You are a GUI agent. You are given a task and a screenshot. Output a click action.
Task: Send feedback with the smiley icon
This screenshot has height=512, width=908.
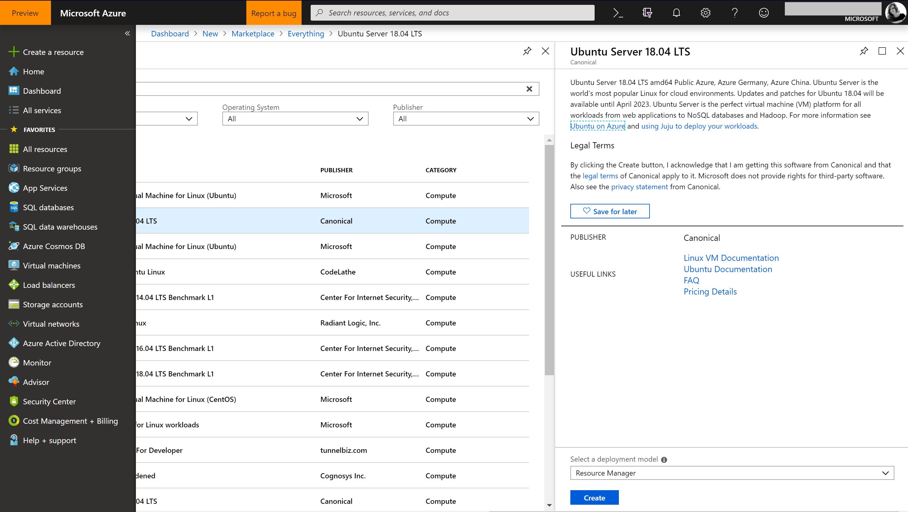click(x=764, y=13)
